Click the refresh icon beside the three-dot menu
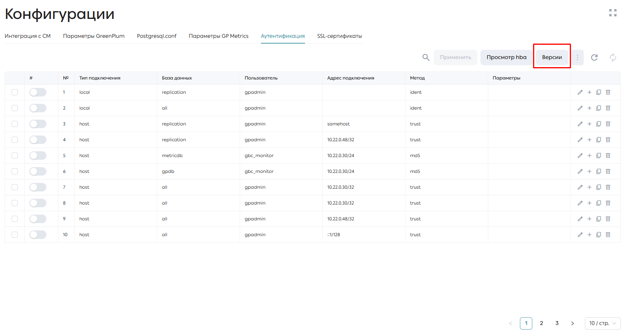 click(x=594, y=58)
